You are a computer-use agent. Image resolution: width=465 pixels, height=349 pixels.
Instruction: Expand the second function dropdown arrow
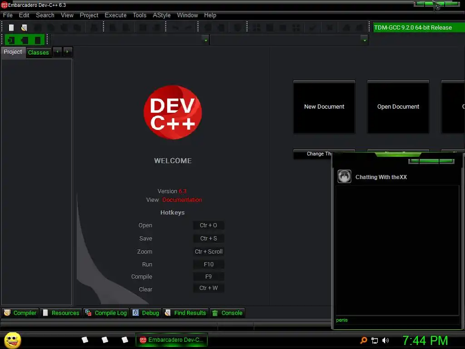tap(365, 40)
